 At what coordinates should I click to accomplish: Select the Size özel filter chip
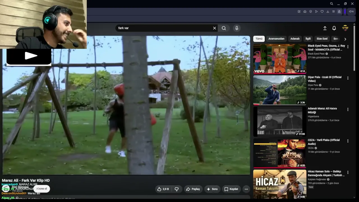[x=322, y=39]
